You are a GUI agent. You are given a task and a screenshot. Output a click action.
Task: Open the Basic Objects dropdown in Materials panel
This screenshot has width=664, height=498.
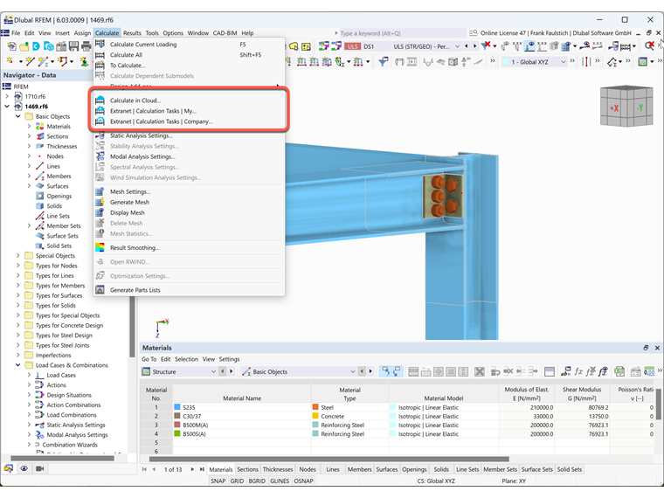click(x=353, y=371)
